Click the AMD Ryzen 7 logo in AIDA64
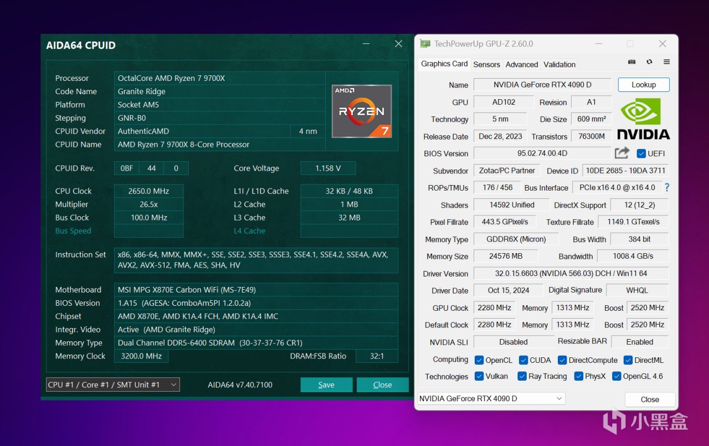 (362, 111)
